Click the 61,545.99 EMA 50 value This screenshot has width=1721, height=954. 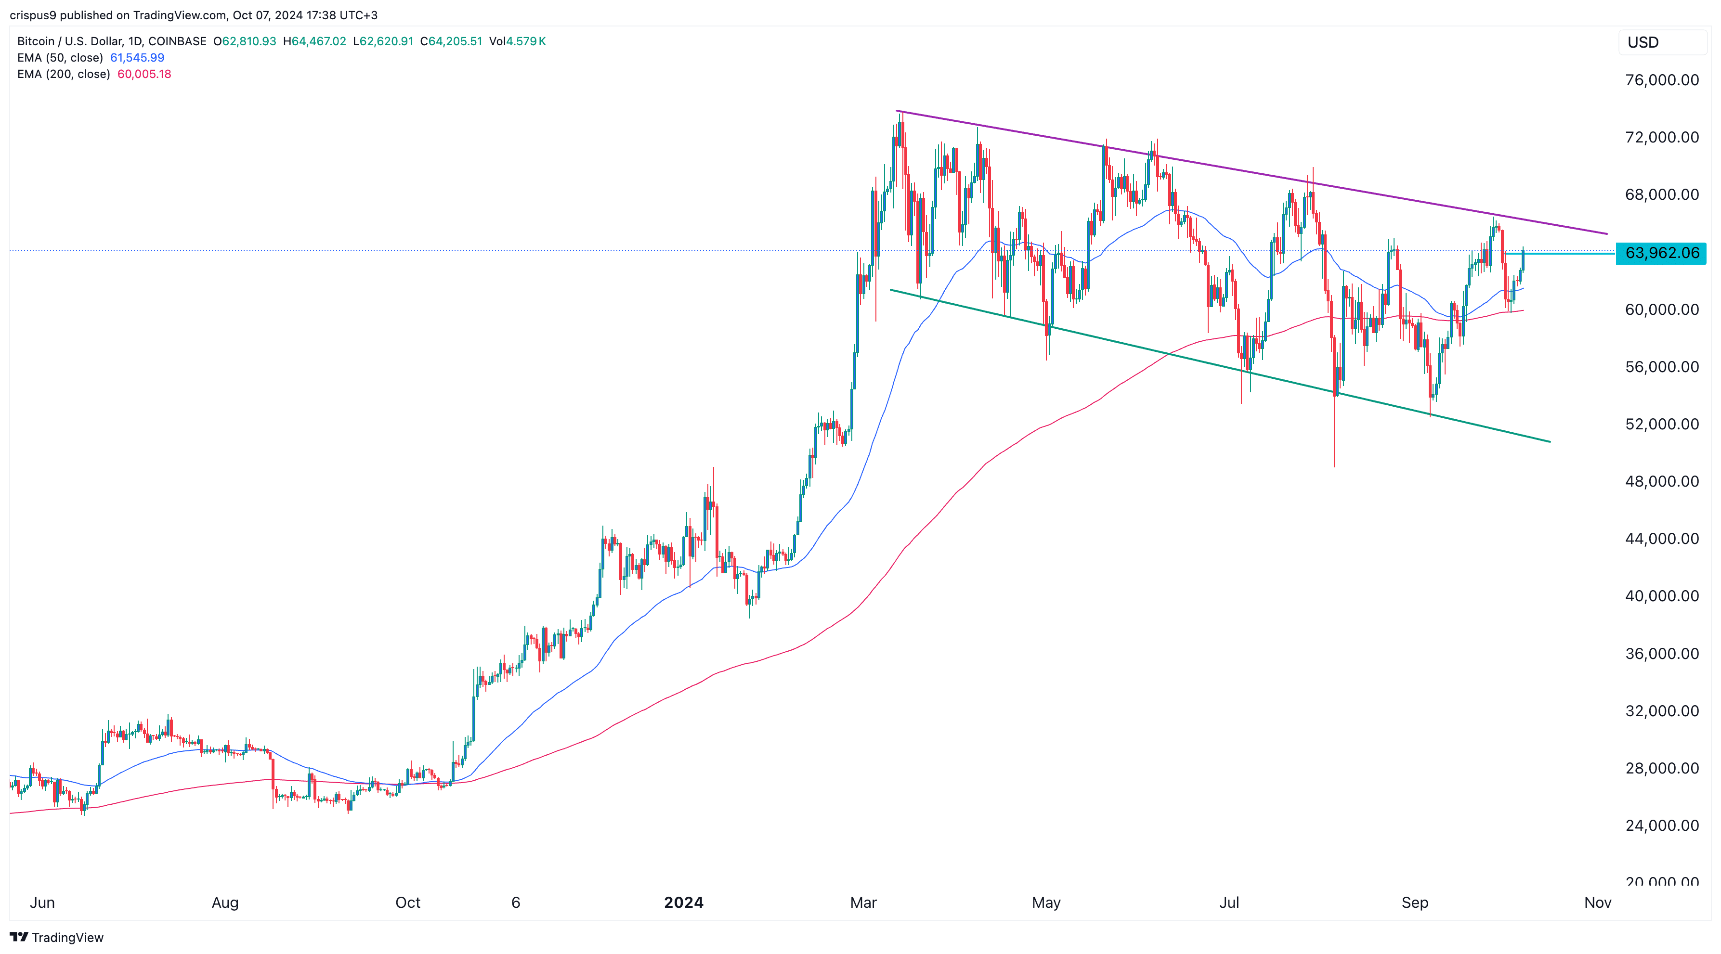(137, 57)
